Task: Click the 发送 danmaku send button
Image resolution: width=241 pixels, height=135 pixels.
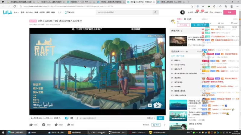Action: [x=160, y=118]
